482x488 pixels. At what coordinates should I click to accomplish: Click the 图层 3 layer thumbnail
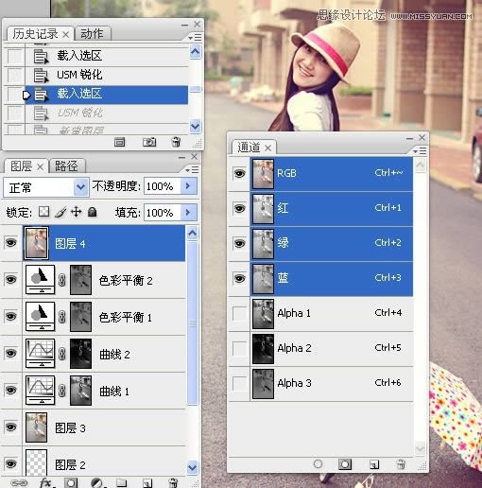coord(37,427)
